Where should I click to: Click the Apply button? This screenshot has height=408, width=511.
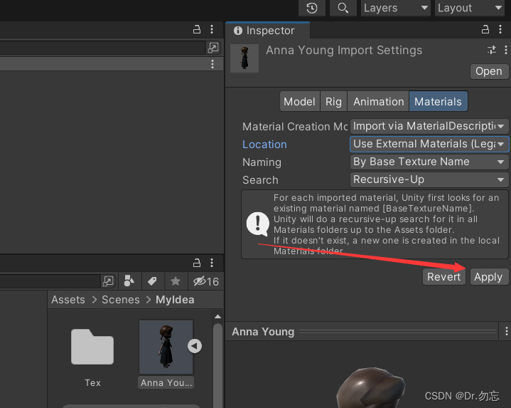pos(489,277)
